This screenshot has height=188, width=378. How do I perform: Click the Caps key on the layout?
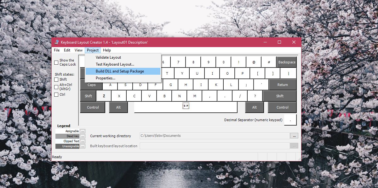click(x=91, y=84)
